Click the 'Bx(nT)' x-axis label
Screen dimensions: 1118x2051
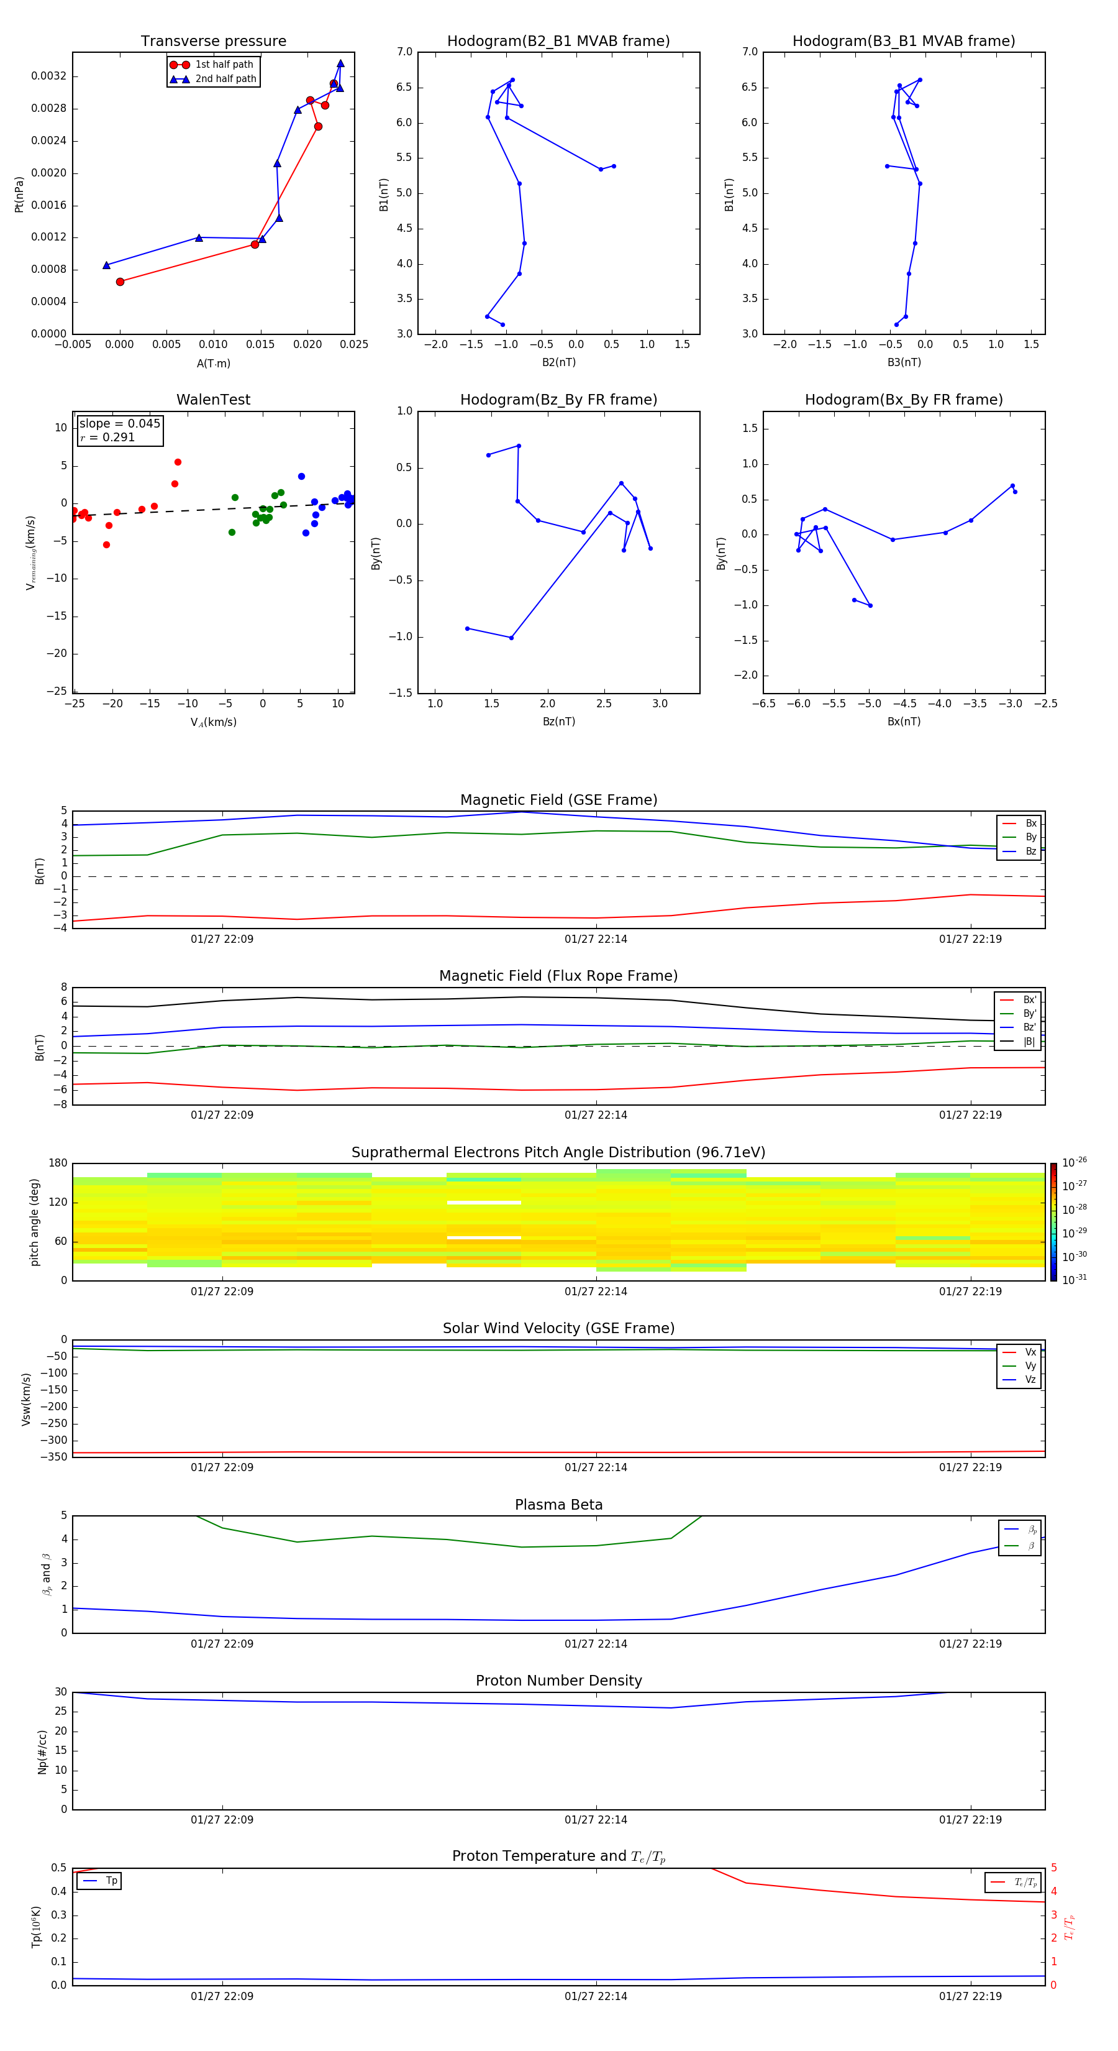click(x=904, y=722)
